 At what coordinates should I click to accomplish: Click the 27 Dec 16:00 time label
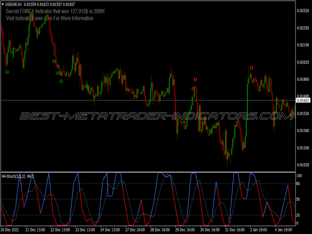(x=135, y=230)
